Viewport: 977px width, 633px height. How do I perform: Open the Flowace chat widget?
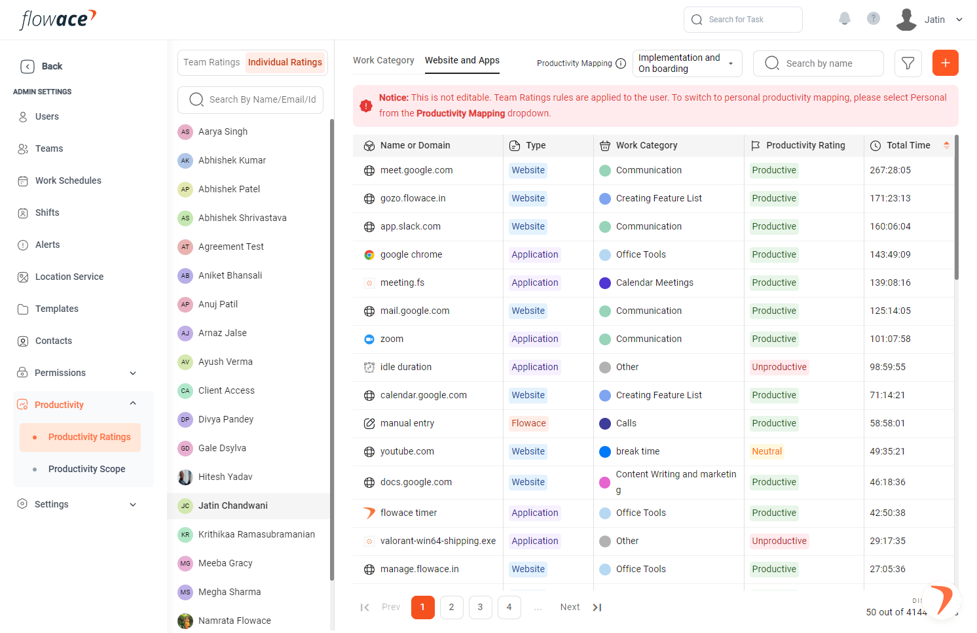(x=942, y=600)
